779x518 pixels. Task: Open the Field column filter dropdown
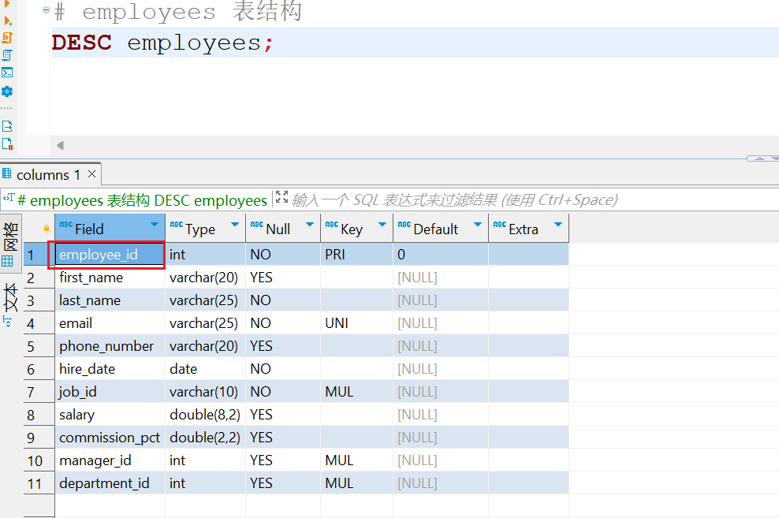click(x=154, y=225)
